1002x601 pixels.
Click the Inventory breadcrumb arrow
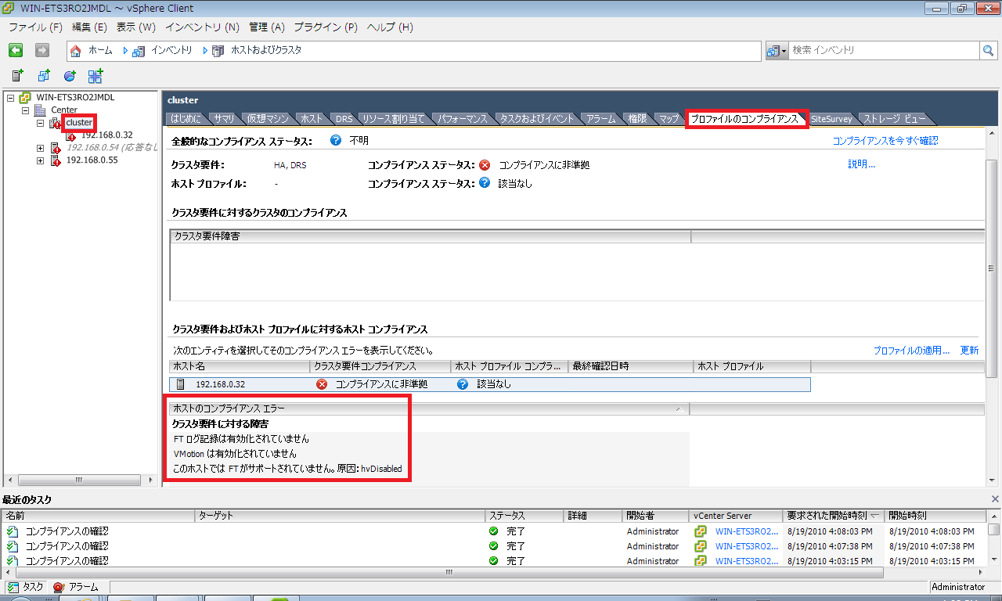205,50
